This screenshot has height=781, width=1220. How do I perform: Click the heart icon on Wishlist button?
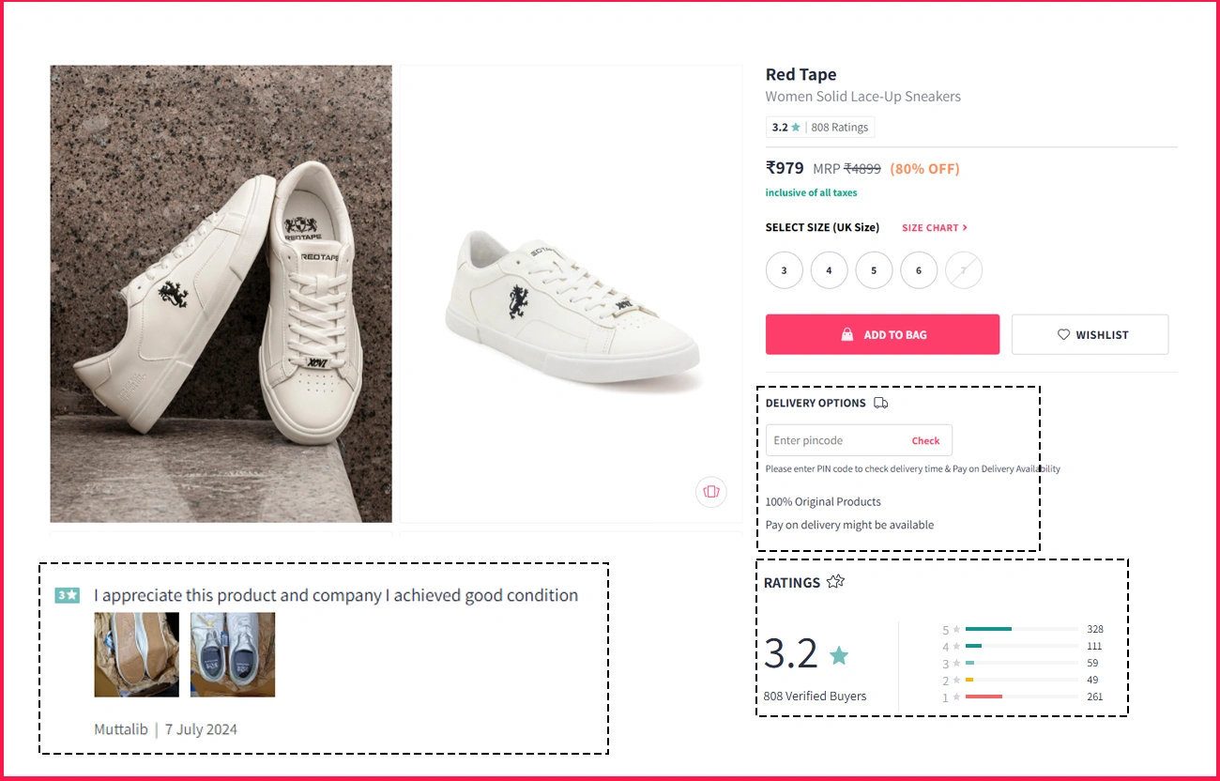pyautogui.click(x=1063, y=334)
